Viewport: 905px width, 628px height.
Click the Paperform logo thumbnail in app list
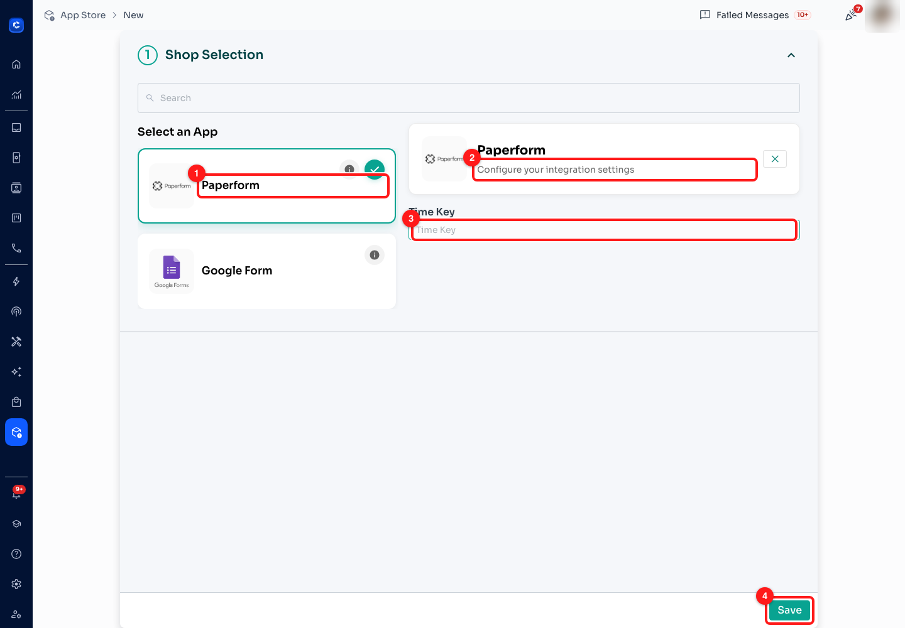172,186
